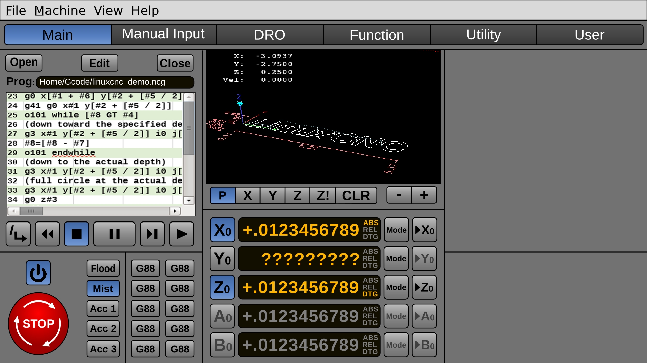Click the Close program button
The height and width of the screenshot is (363, 647).
click(175, 63)
